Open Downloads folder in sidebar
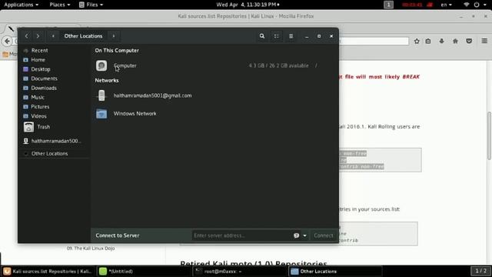 point(44,88)
